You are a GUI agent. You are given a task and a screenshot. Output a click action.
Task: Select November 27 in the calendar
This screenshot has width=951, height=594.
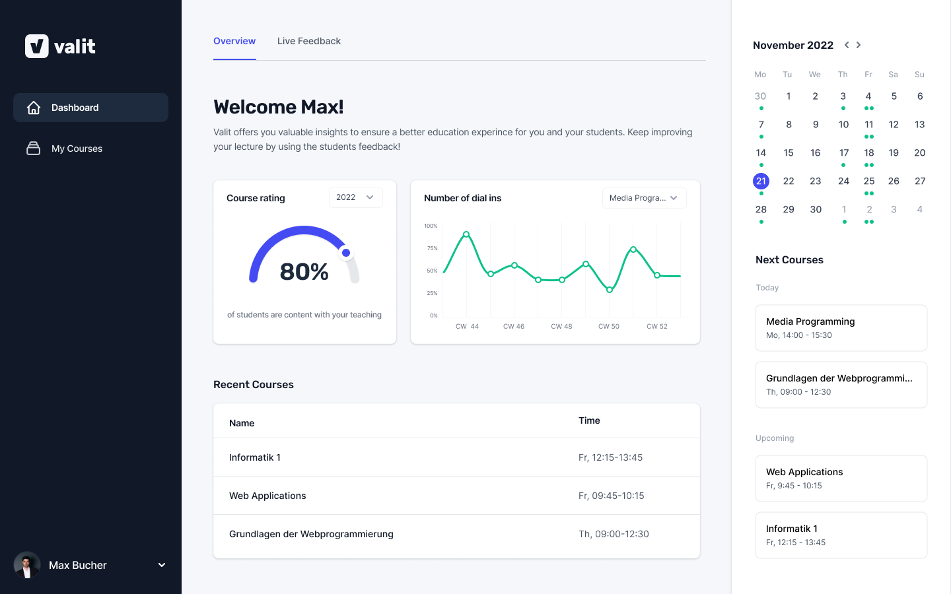[920, 181]
